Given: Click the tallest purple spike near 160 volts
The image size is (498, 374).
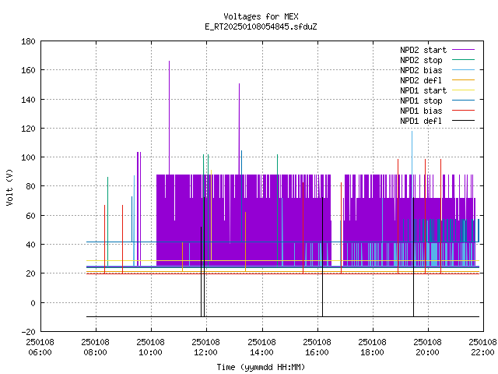Looking at the screenshot, I should click(170, 117).
